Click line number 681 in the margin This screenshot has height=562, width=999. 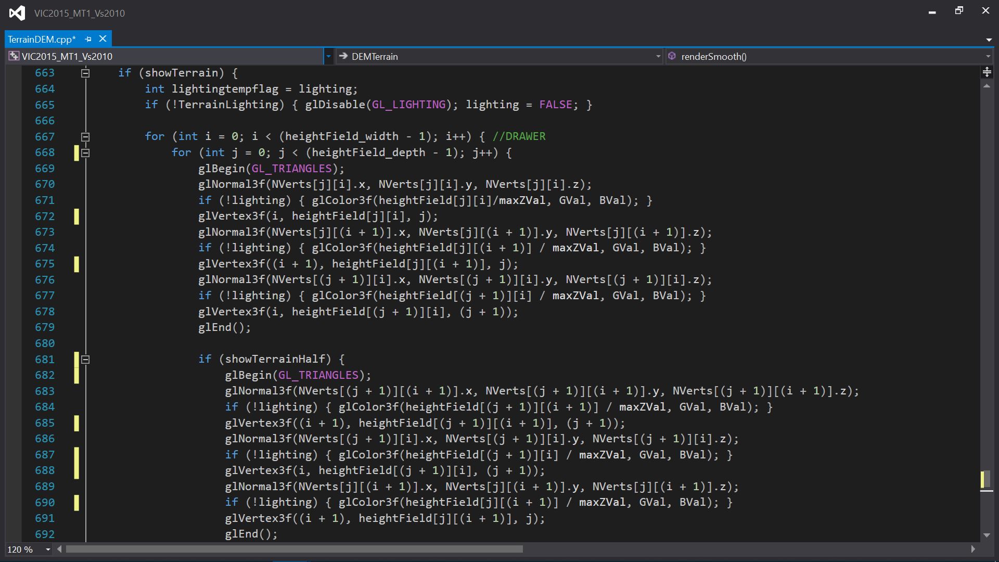pos(45,360)
